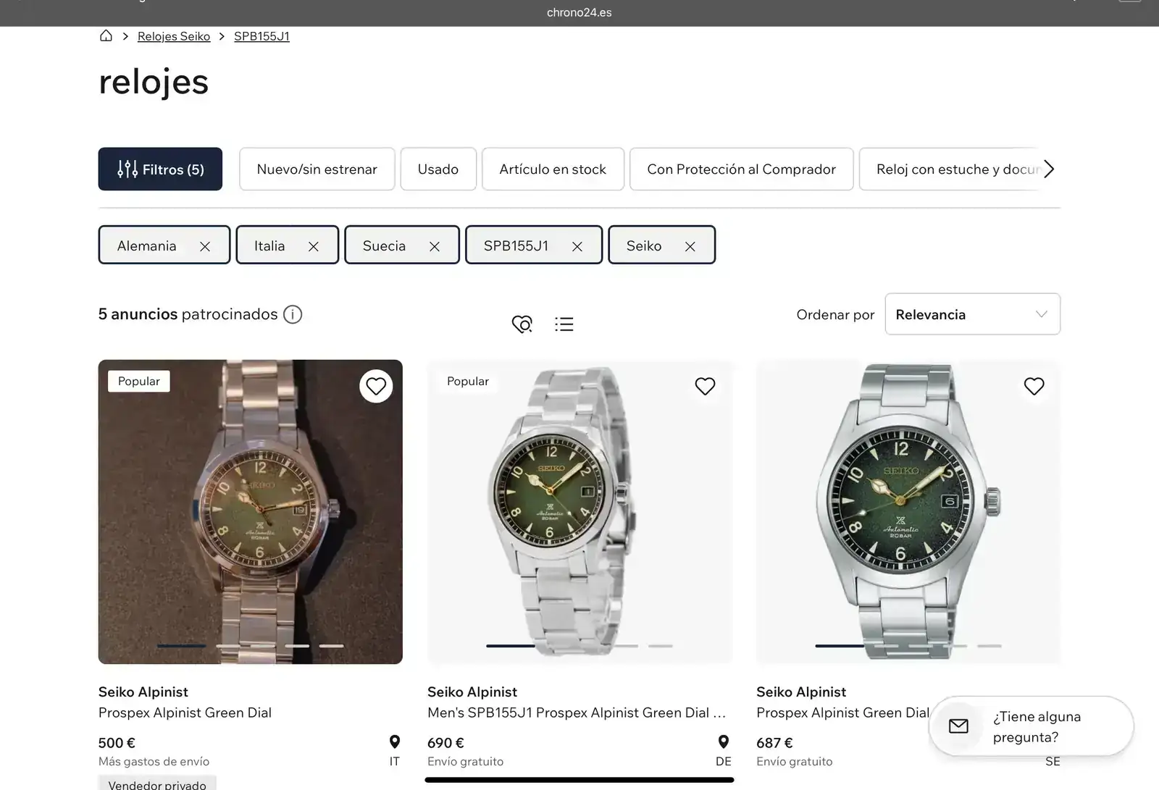Open the Relojes Seiko breadcrumb link
1159x790 pixels.
(x=174, y=36)
